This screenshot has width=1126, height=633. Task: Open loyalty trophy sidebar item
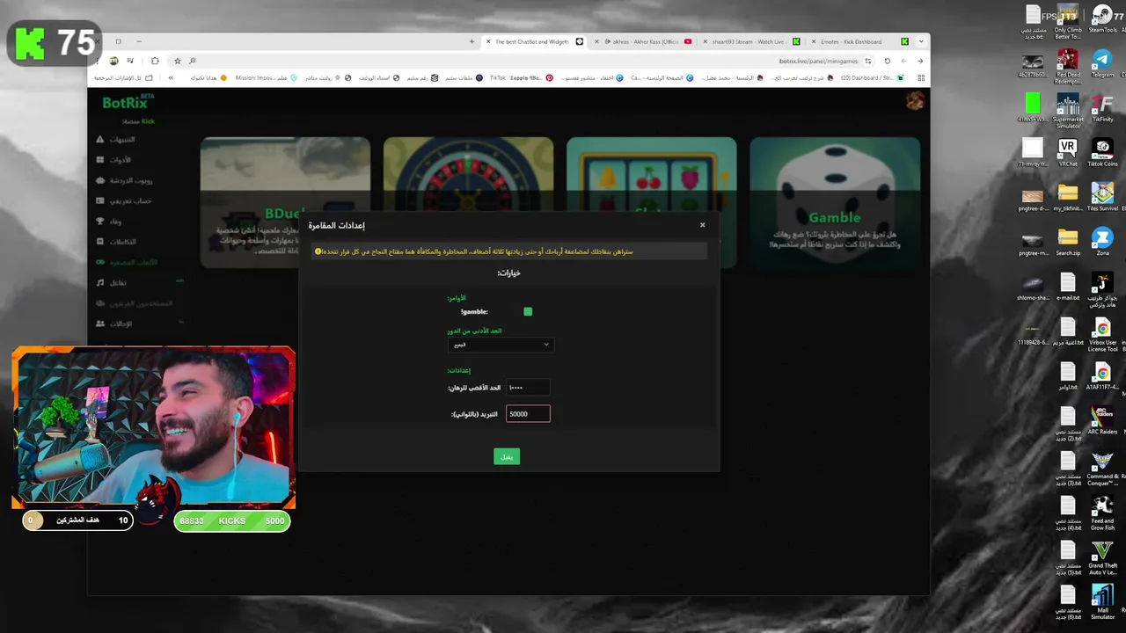(110, 222)
